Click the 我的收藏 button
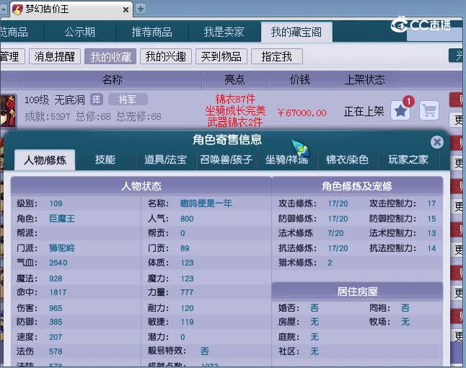The image size is (466, 368). pyautogui.click(x=110, y=57)
